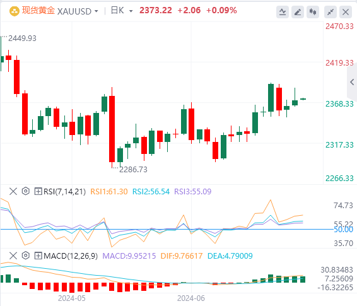Select the RSI3:55.09 value
This screenshot has height=306, width=357.
click(192, 192)
